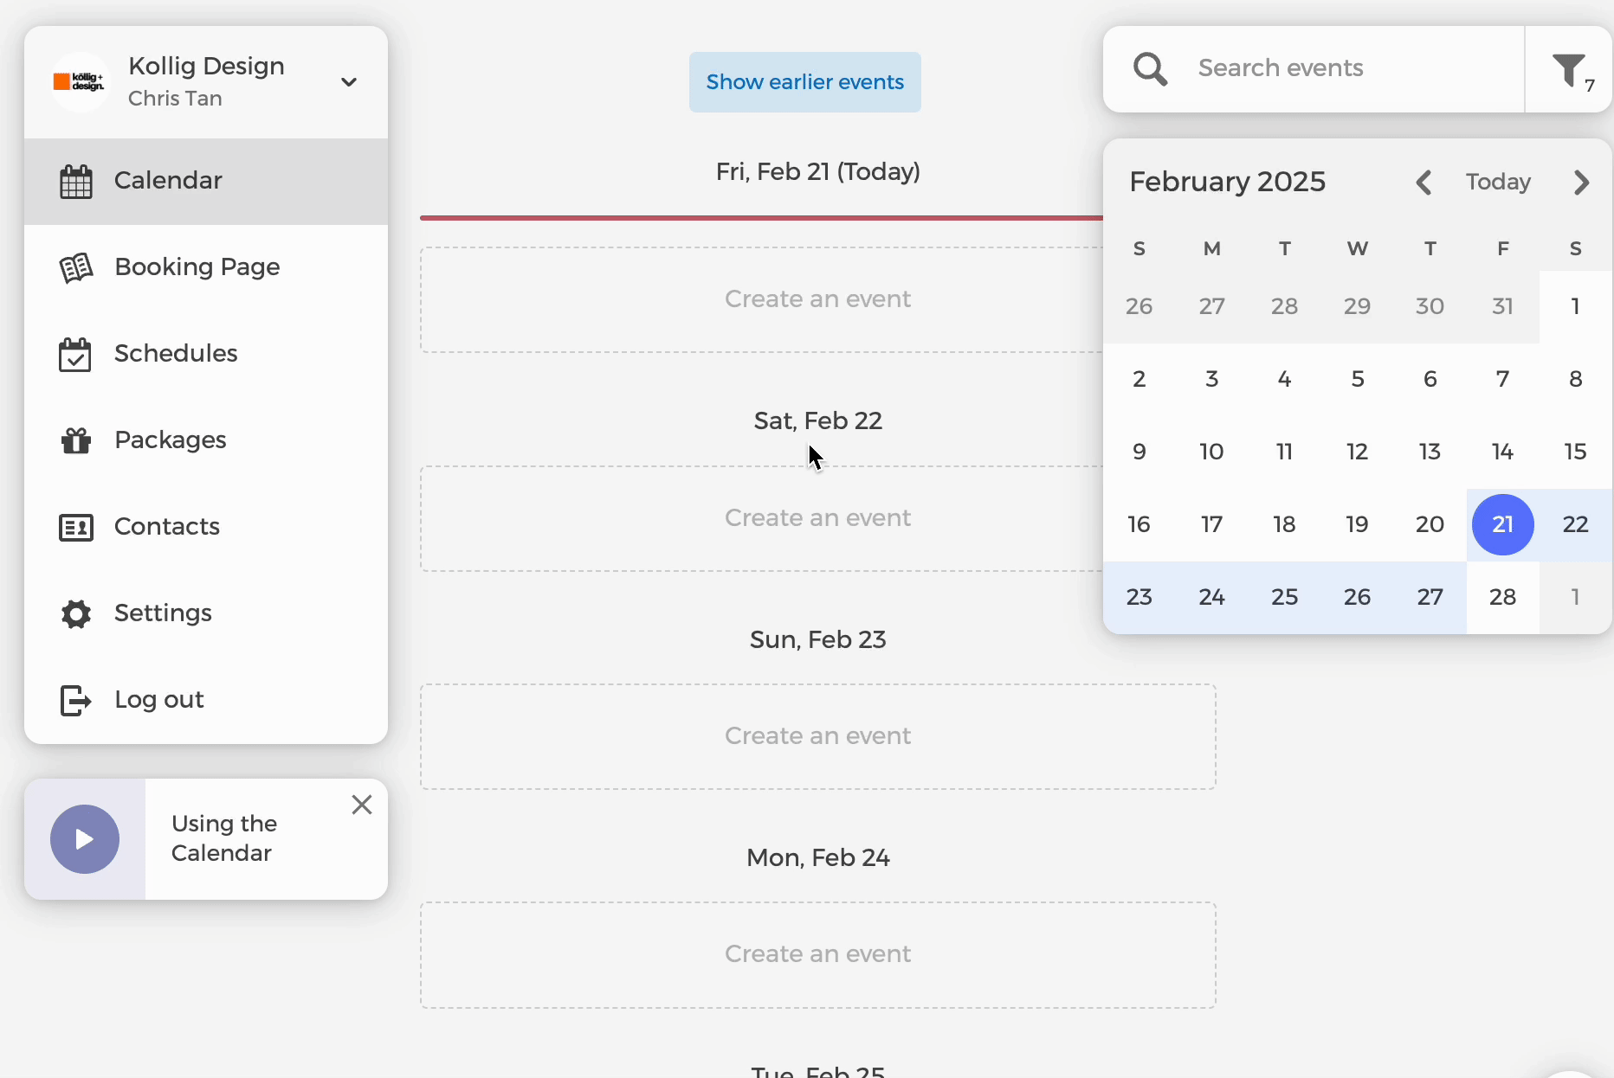Open the Booking Page menu item
The image size is (1614, 1078).
tap(206, 268)
